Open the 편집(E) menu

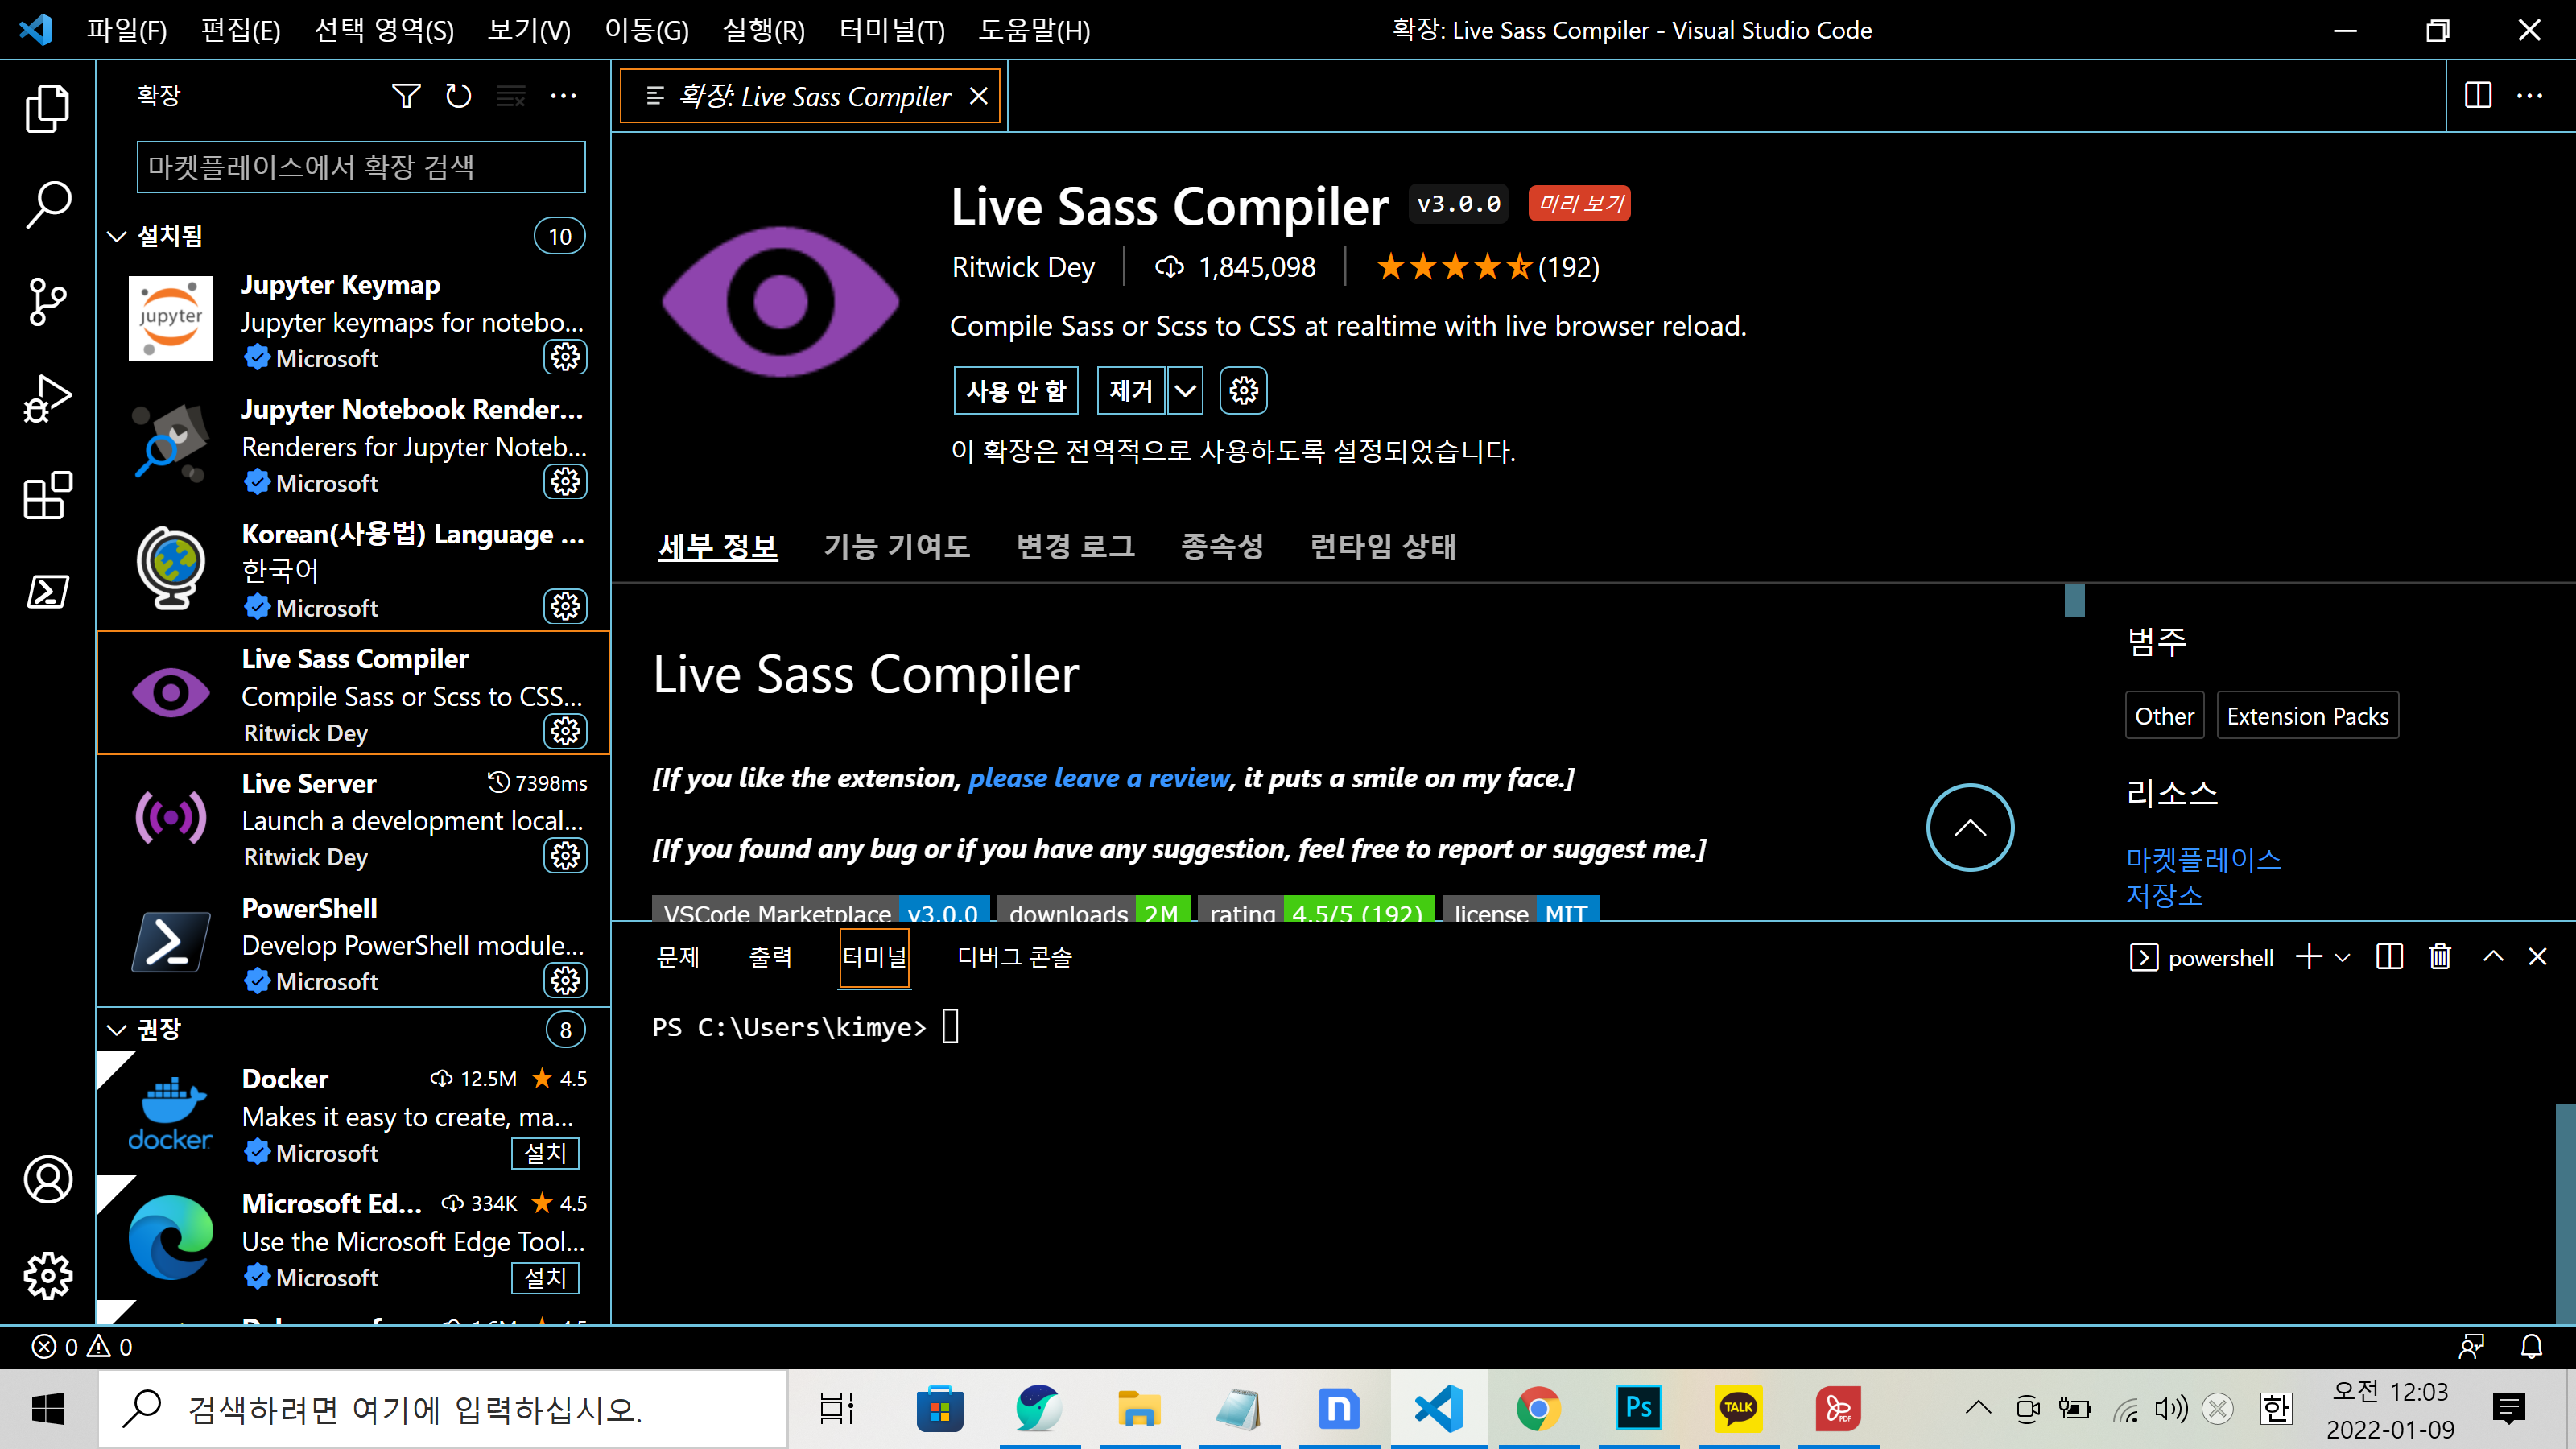click(240, 30)
